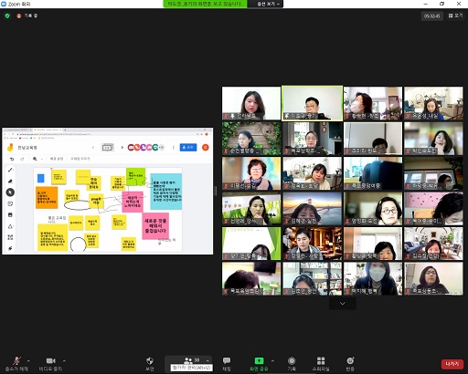Open the Reactions emoji icon
Screen dimensions: 468x374
pyautogui.click(x=350, y=360)
